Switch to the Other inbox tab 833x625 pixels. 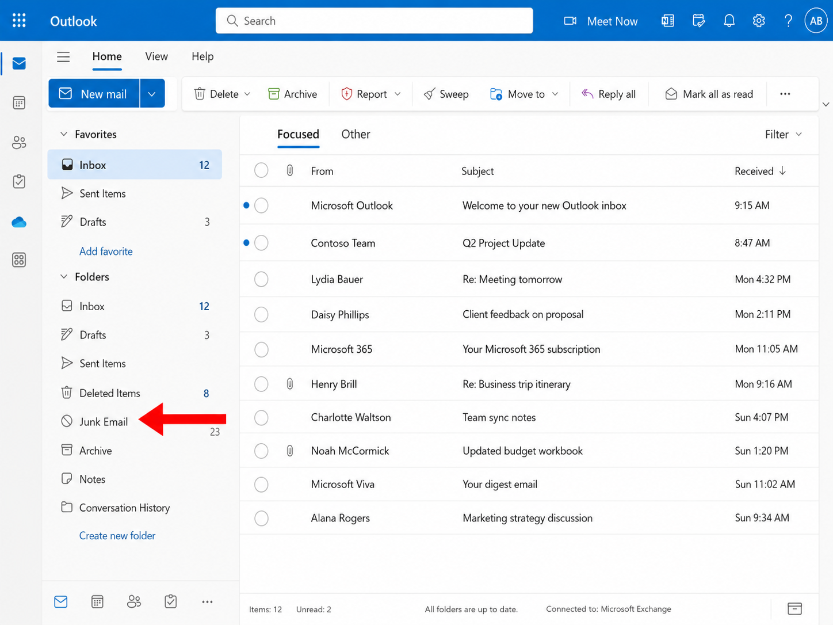(x=356, y=134)
